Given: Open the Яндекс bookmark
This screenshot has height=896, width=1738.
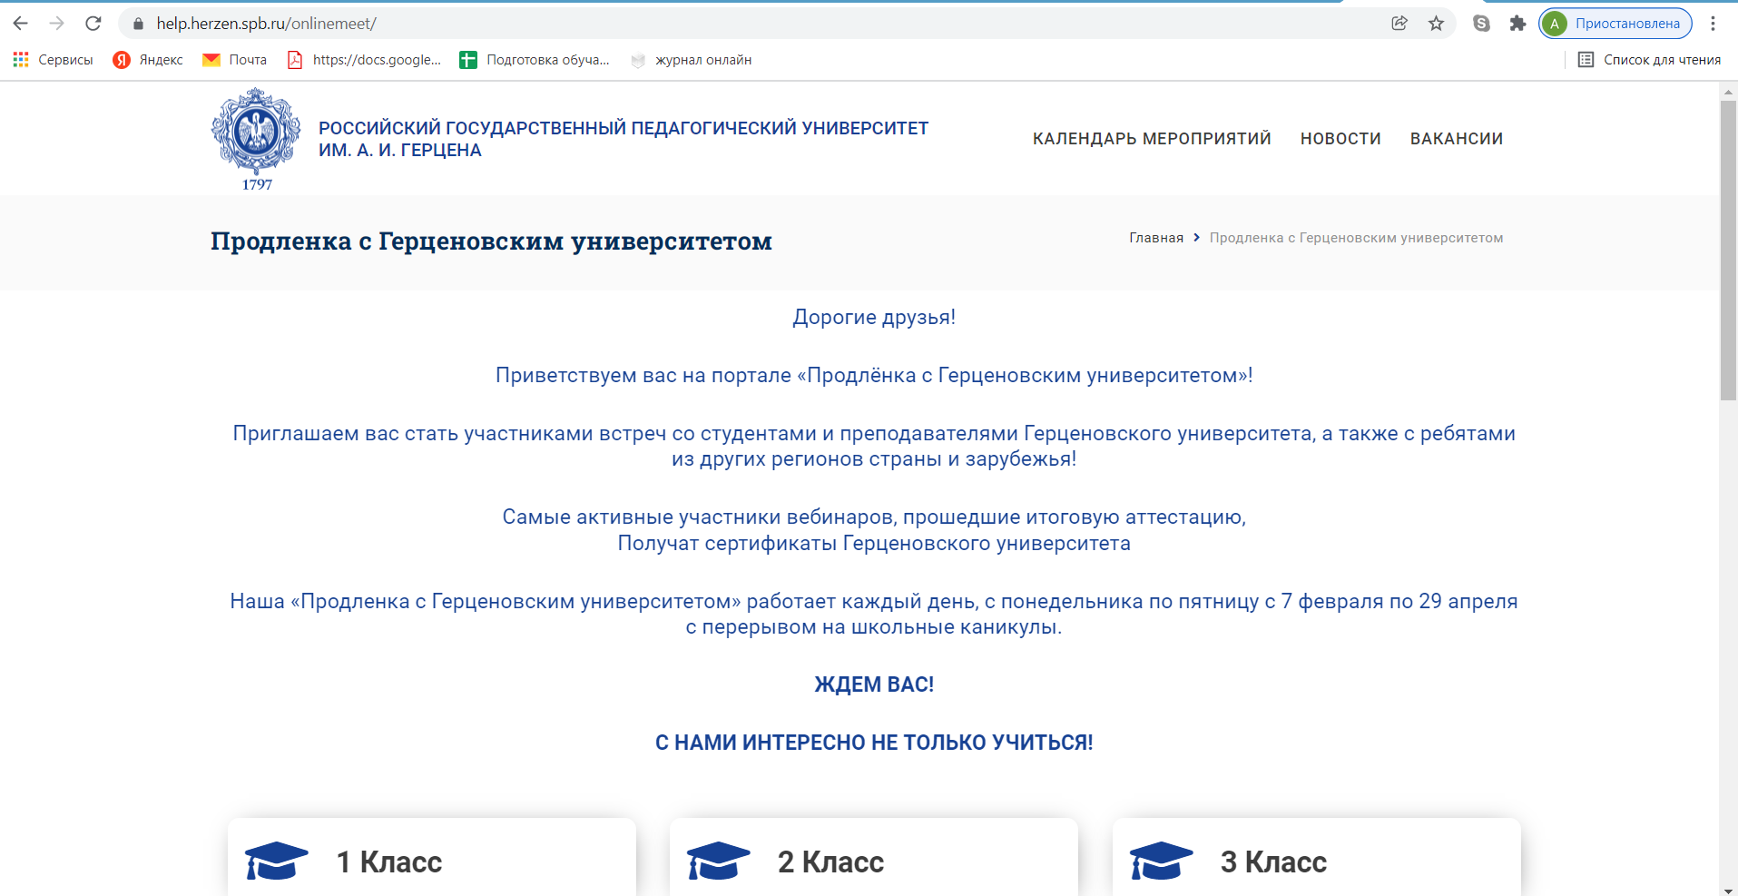Looking at the screenshot, I should coord(148,60).
